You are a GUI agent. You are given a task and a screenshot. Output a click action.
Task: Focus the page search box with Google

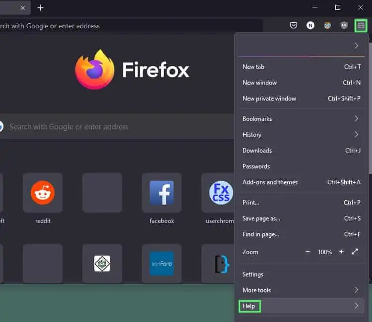117,127
